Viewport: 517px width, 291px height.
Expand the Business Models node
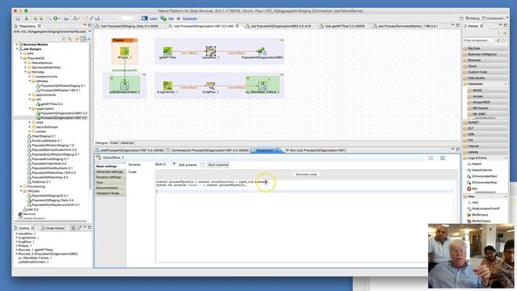click(17, 44)
